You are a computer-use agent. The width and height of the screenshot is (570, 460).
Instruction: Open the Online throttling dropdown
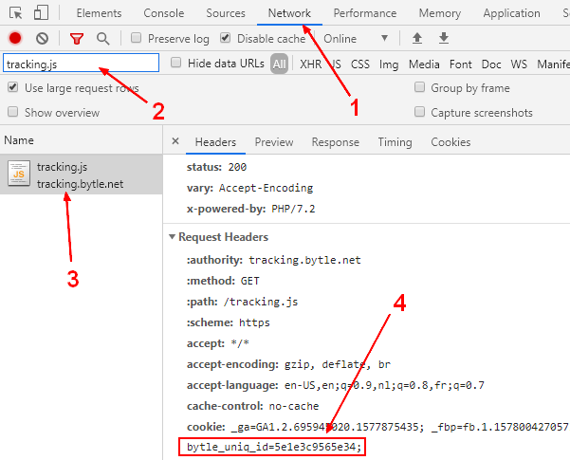point(357,39)
